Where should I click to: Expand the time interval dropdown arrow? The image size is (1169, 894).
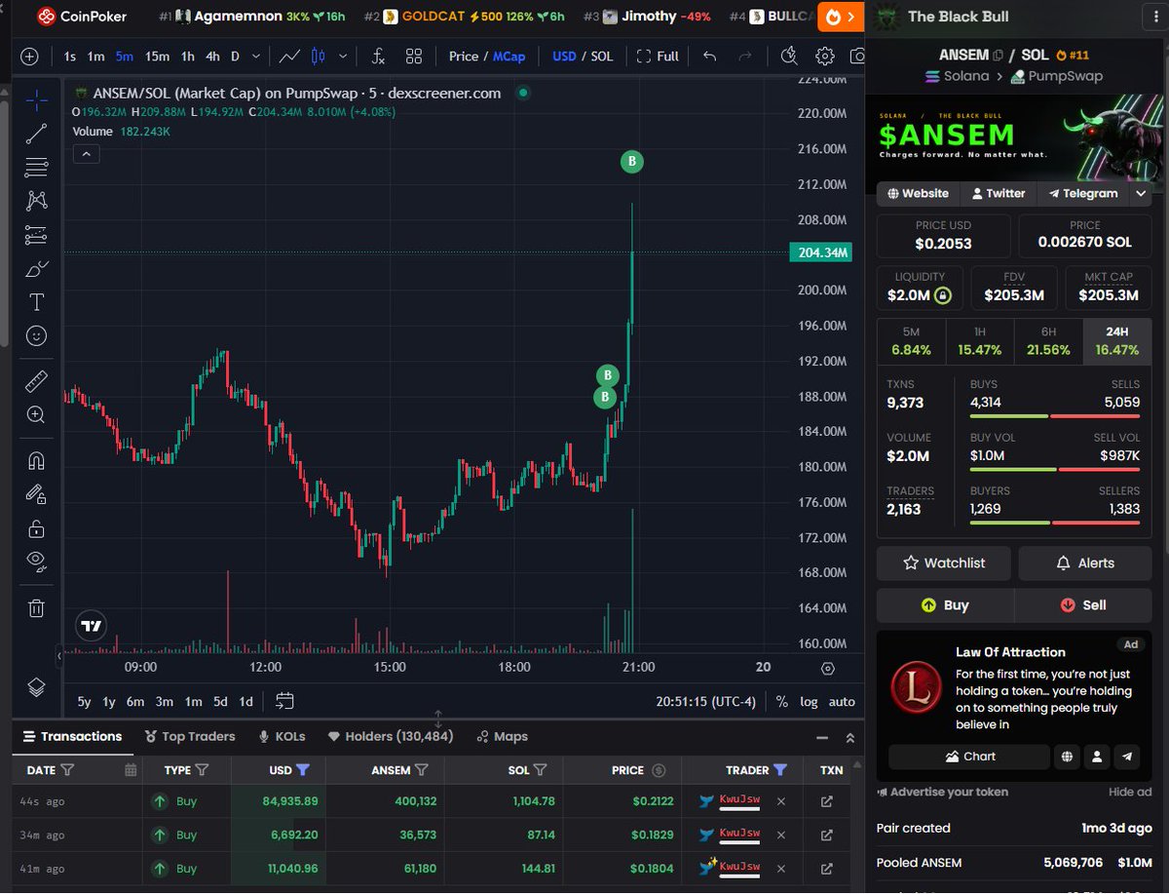tap(256, 57)
